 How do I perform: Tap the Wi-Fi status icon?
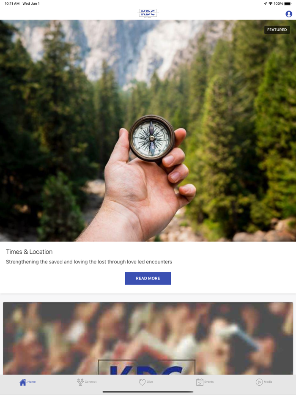point(271,3)
